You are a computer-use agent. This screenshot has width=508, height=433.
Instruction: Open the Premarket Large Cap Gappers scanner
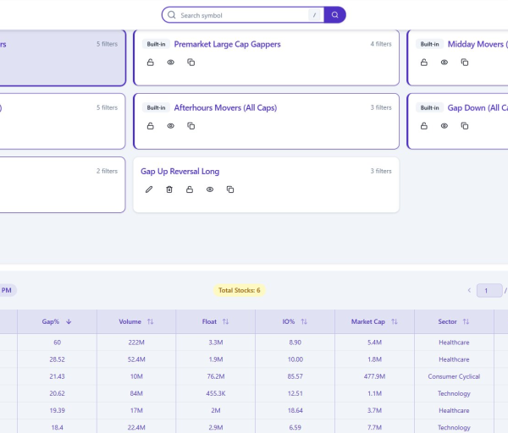tap(227, 44)
